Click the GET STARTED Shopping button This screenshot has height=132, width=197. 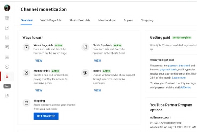click(46, 116)
